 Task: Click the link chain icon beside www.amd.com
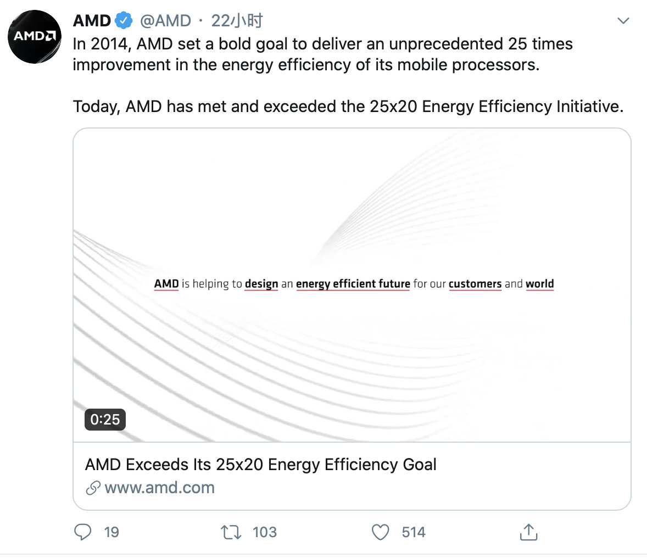pyautogui.click(x=92, y=487)
